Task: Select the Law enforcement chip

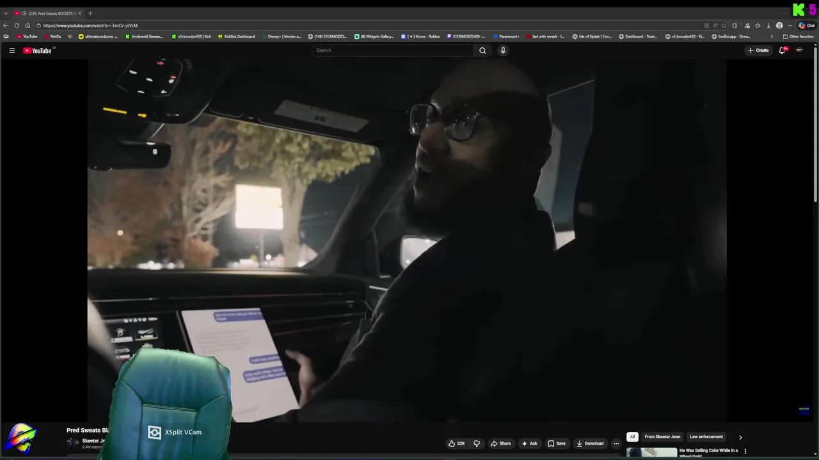Action: pyautogui.click(x=706, y=437)
